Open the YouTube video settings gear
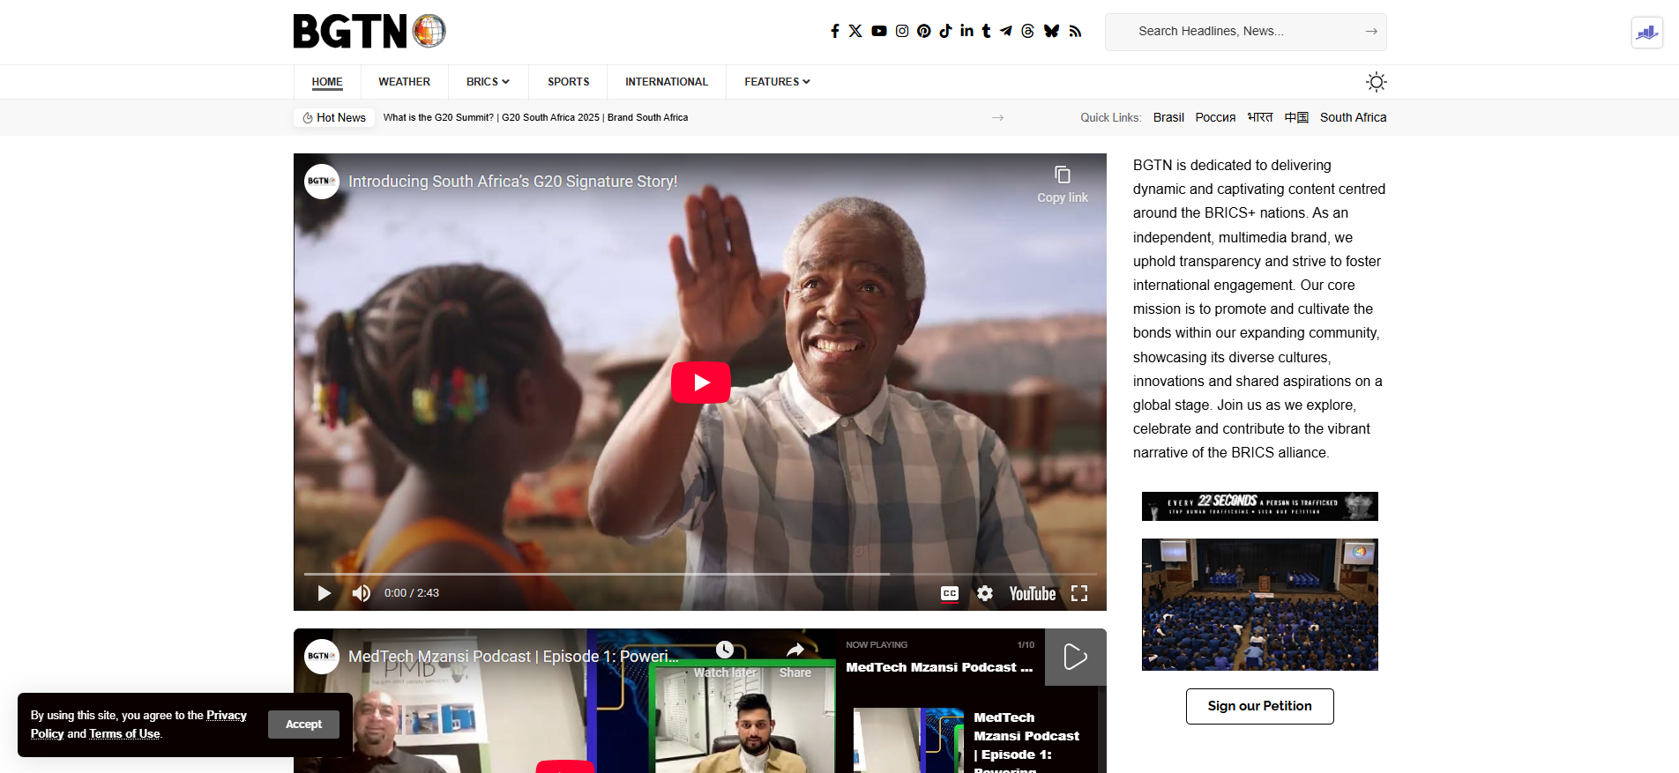This screenshot has width=1679, height=773. tap(985, 593)
